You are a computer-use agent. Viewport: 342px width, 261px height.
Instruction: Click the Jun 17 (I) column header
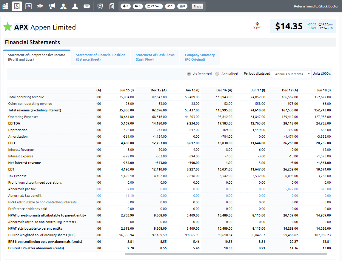click(258, 90)
